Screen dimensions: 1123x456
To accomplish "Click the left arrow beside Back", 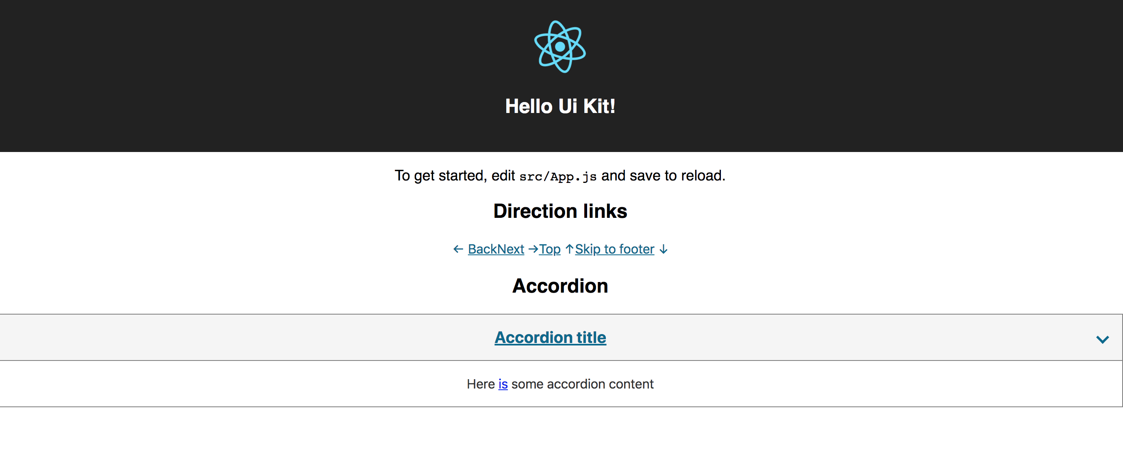I will pos(457,249).
